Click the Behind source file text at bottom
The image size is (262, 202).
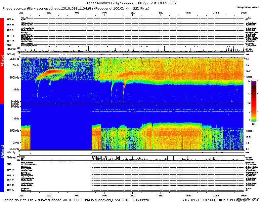click(75, 200)
